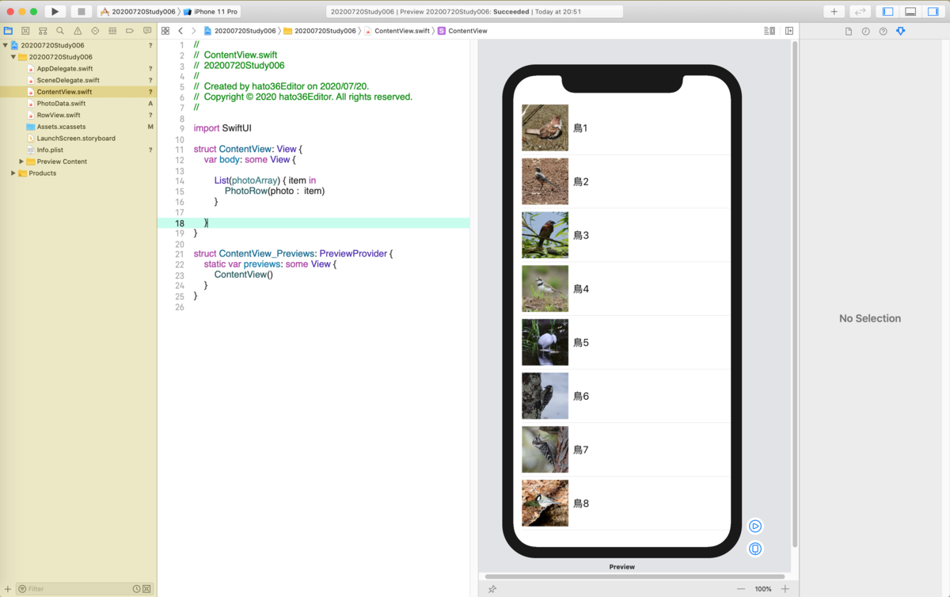
Task: Click ContentView struct breadcrumb
Action: 462,31
